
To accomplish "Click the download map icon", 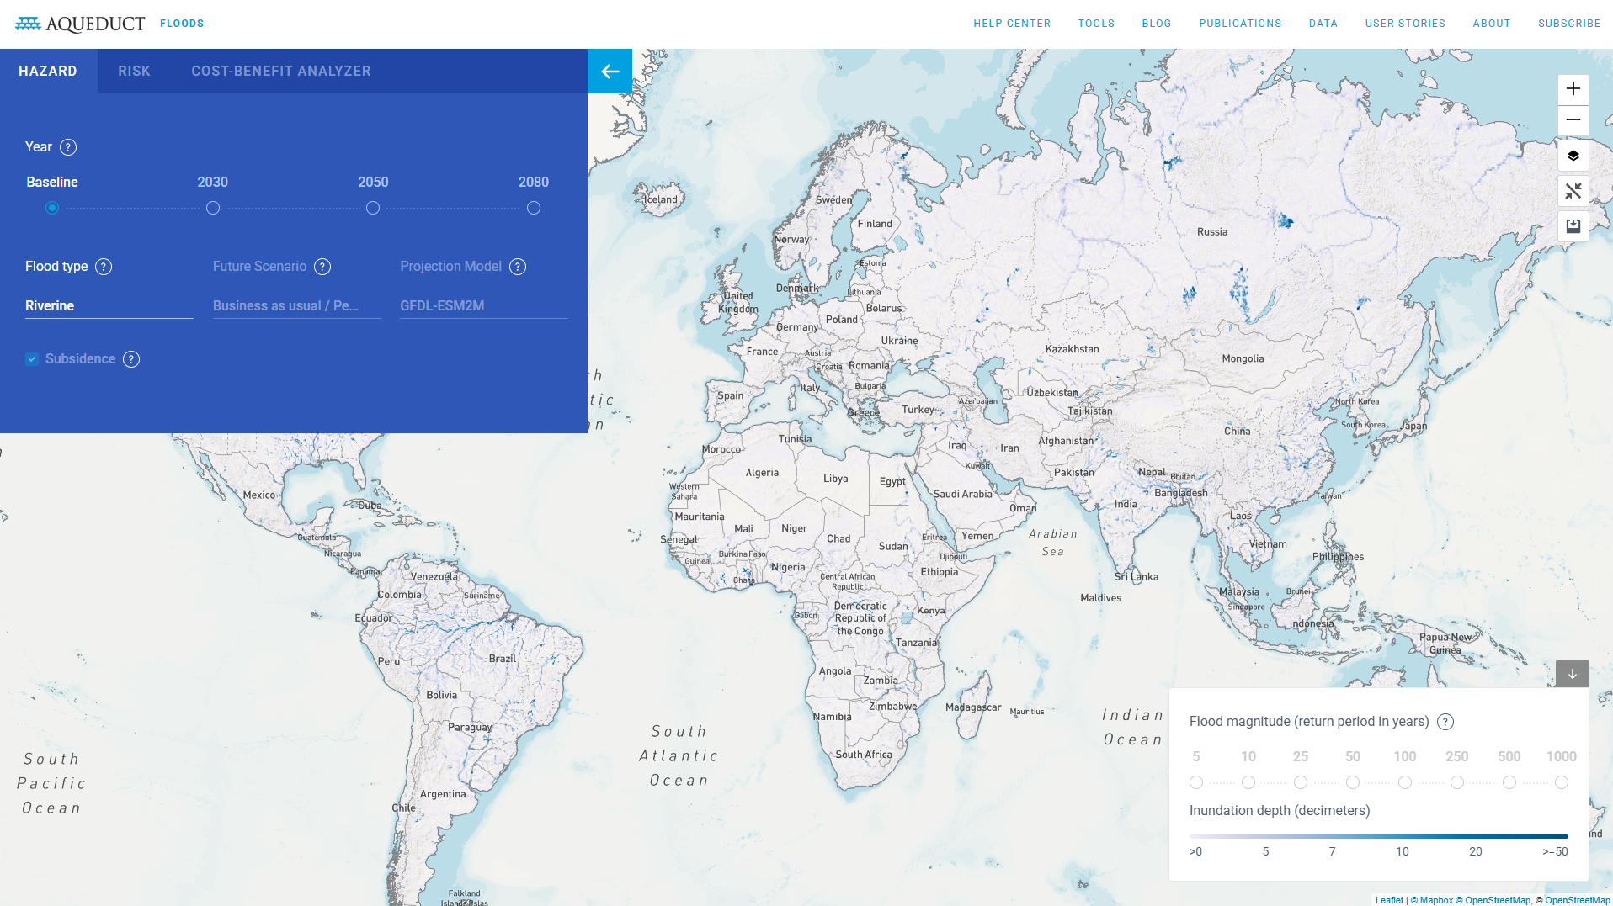I will [1573, 225].
